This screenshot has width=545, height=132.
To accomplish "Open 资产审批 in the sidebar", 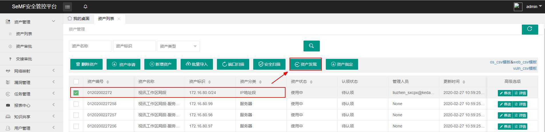I will pos(24,46).
